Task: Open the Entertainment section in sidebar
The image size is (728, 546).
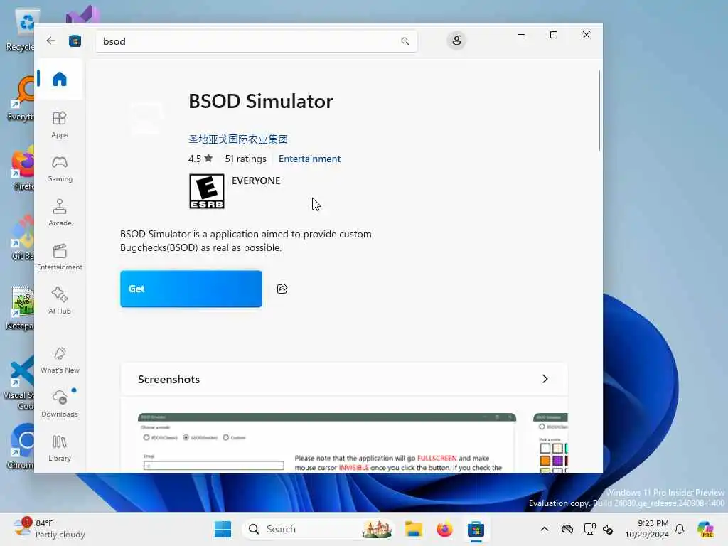Action: (x=60, y=257)
